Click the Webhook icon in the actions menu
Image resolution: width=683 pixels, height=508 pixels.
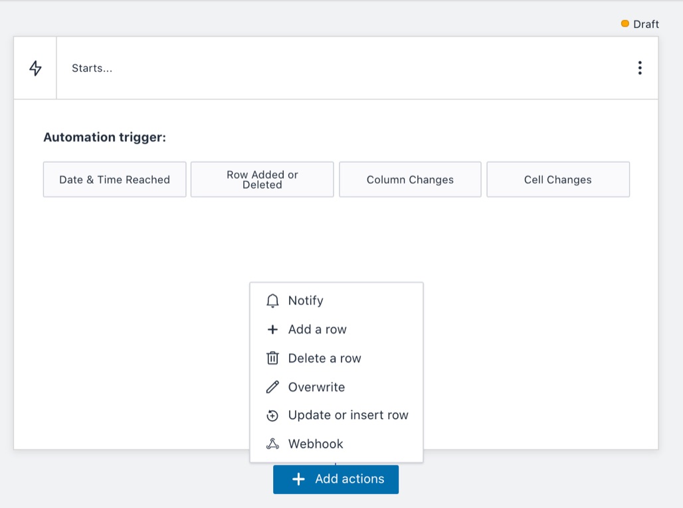272,444
